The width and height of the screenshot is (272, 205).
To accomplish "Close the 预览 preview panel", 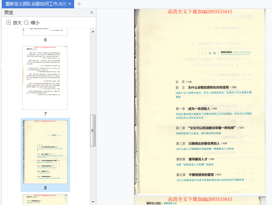I will point(92,13).
